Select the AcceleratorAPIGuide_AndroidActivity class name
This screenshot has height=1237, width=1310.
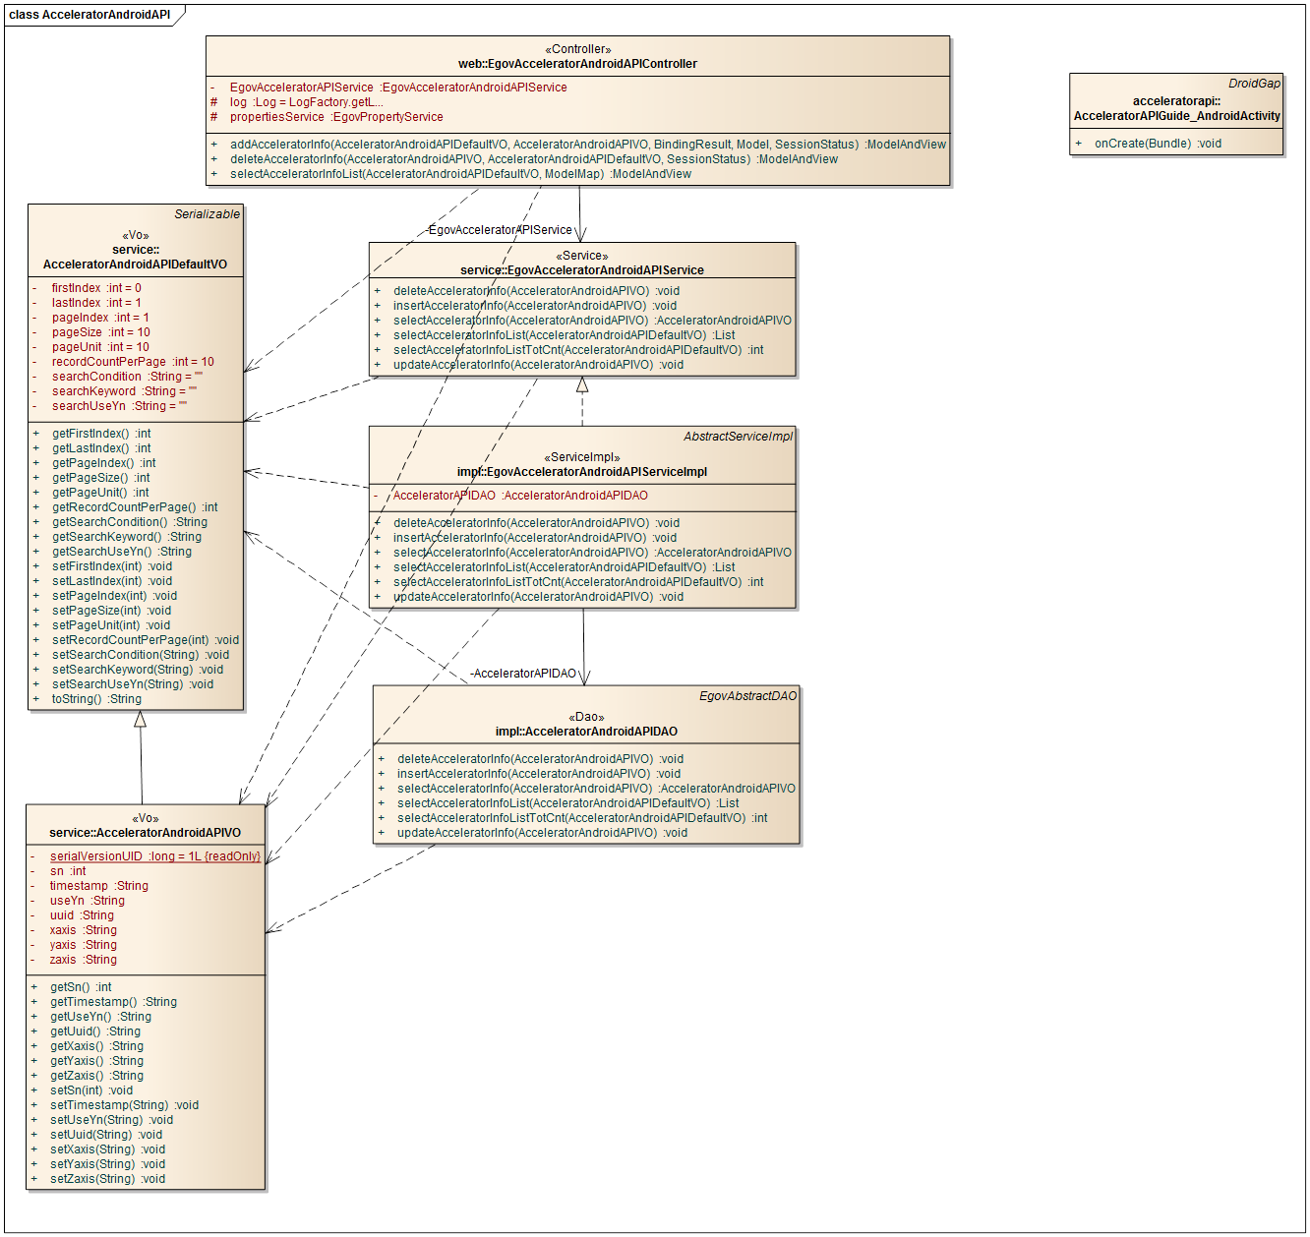[x=1176, y=116]
